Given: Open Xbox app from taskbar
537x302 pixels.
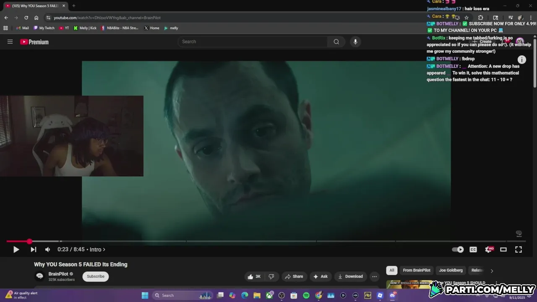Looking at the screenshot, I should (269, 295).
